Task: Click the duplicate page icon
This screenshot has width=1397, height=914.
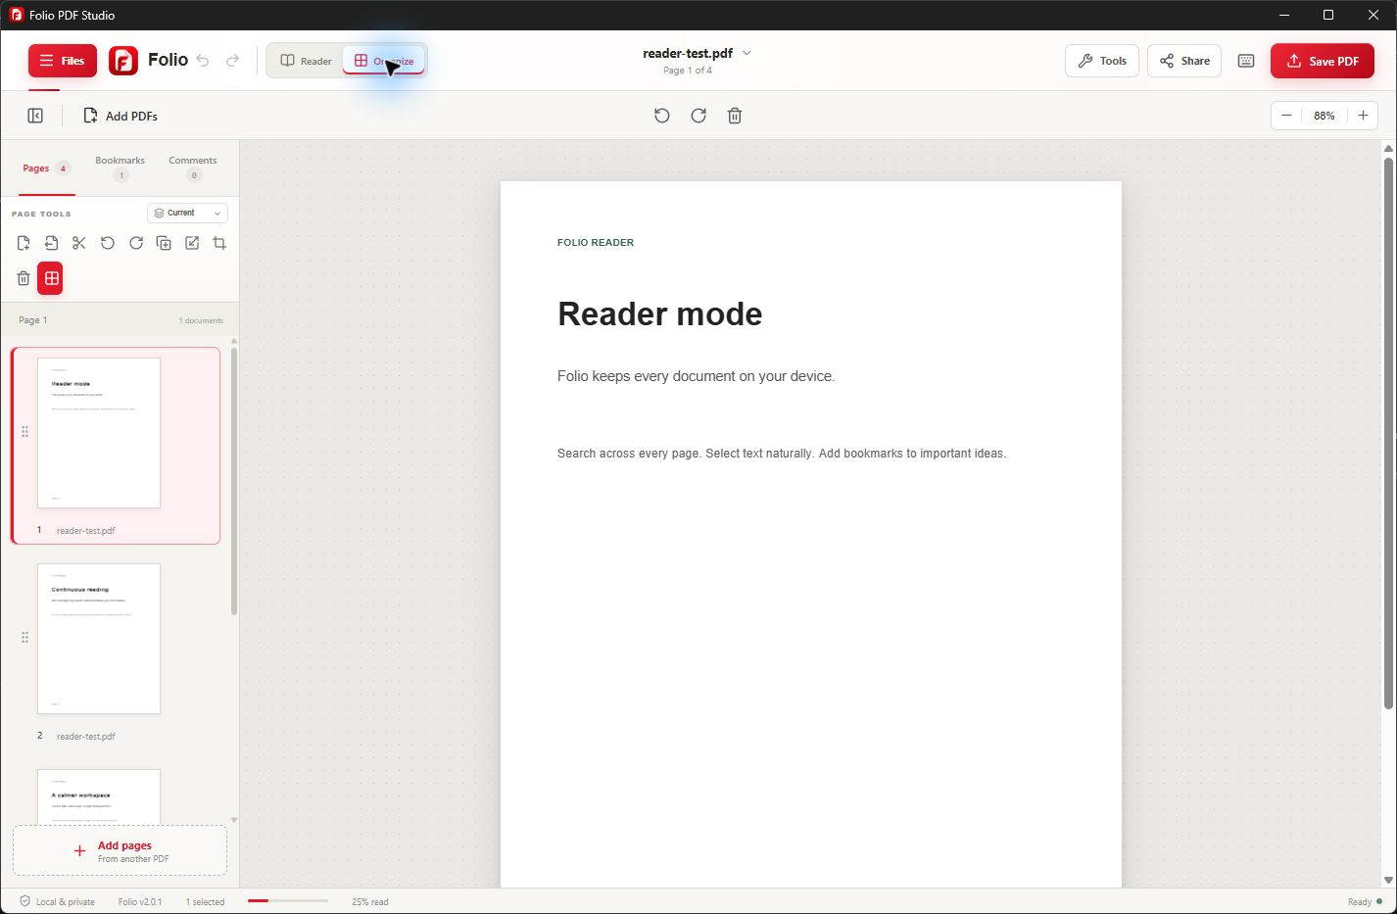Action: (x=164, y=243)
